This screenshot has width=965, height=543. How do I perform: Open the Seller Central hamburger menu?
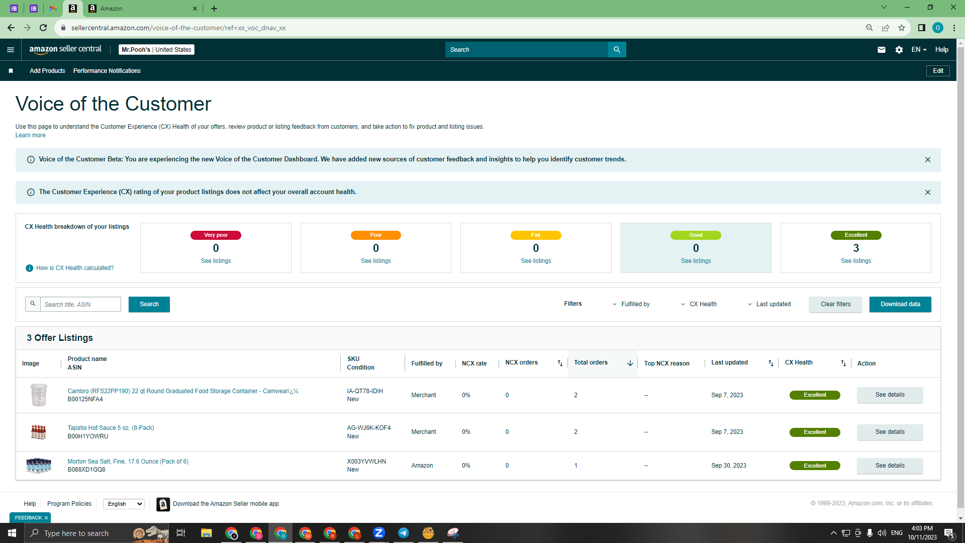pyautogui.click(x=11, y=50)
